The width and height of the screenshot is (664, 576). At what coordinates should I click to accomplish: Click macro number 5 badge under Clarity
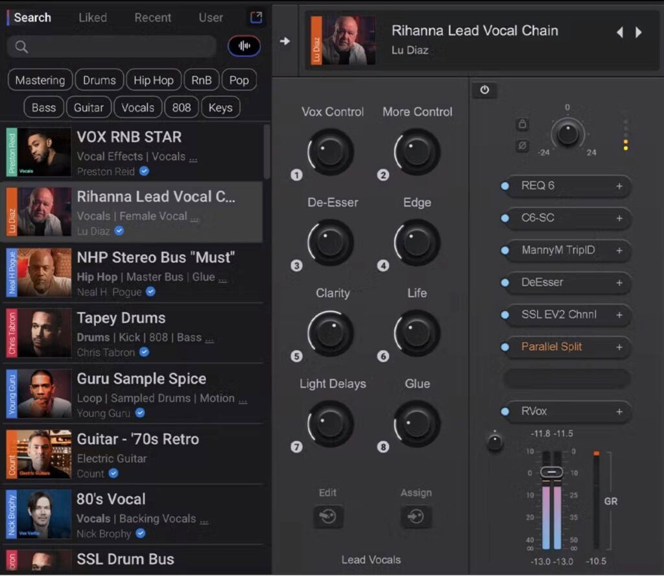[296, 356]
